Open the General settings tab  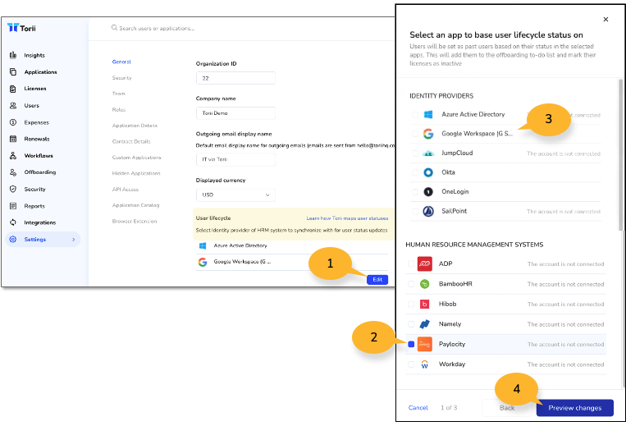pyautogui.click(x=121, y=62)
